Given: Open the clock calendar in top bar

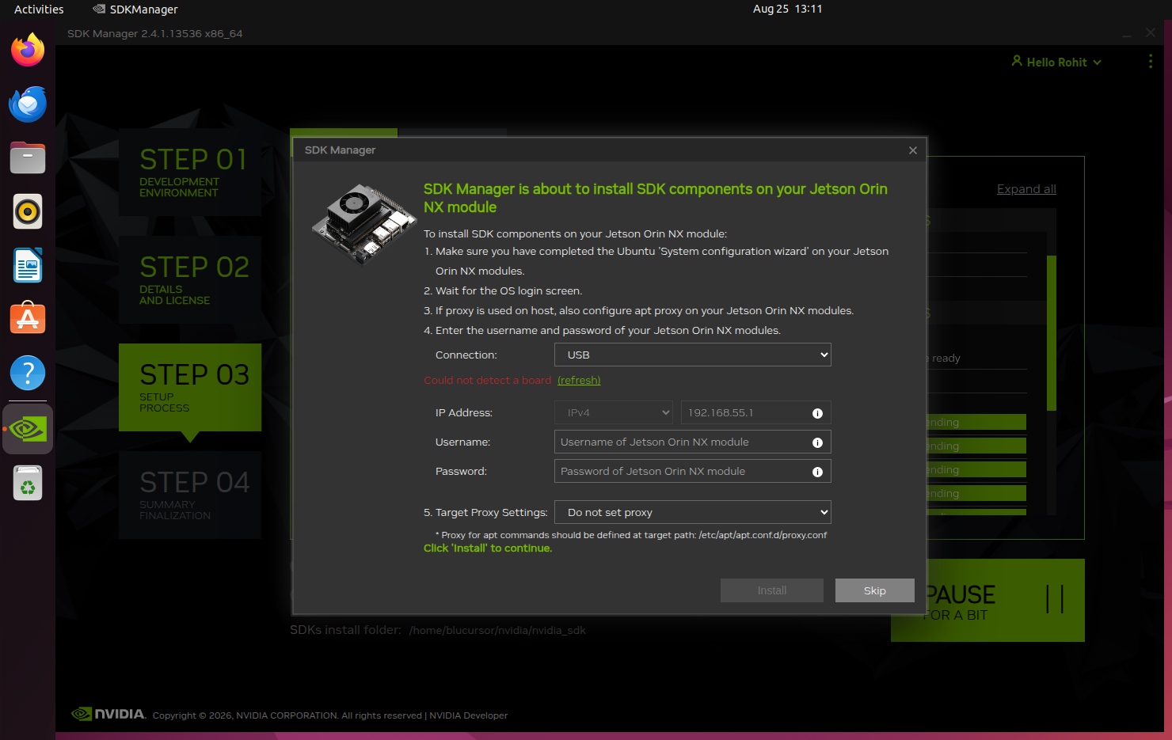Looking at the screenshot, I should [787, 9].
